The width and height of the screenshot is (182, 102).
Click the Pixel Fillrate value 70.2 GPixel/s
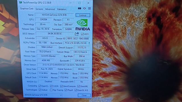pos(45,52)
